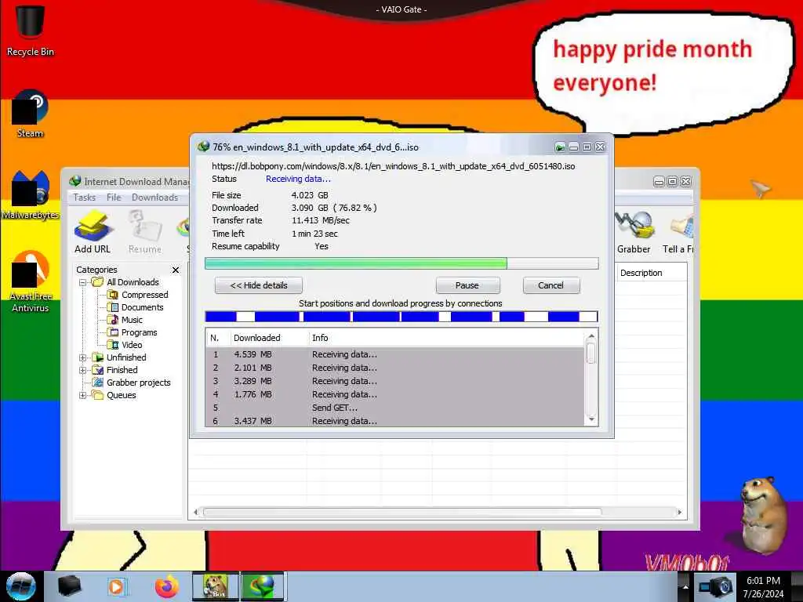Click the Add URL toolbar icon

(x=93, y=231)
